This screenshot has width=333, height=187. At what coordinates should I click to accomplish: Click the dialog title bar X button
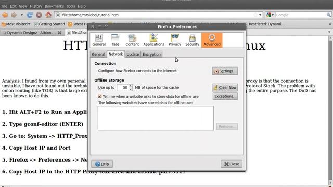93,26
